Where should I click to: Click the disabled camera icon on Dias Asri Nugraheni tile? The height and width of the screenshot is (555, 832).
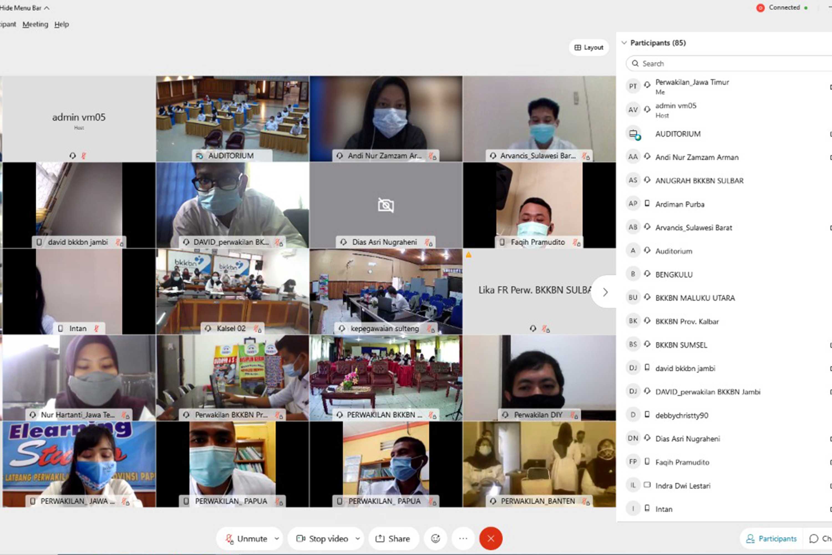click(385, 205)
